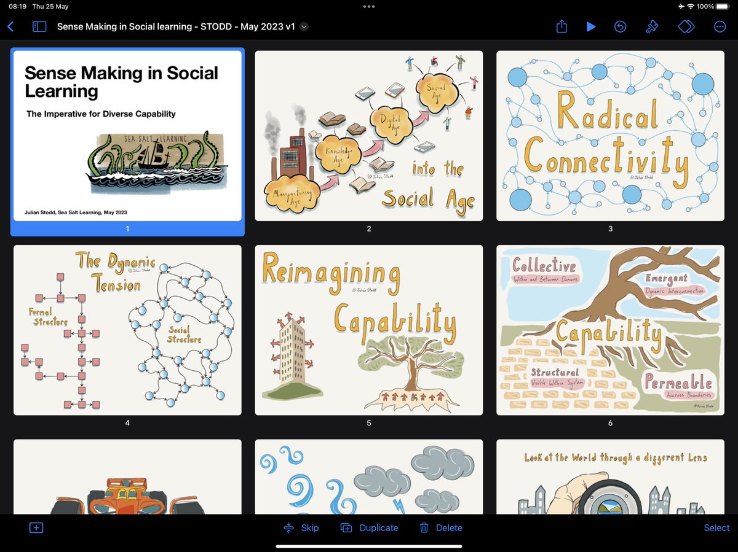
Task: Select slide 5 Reimagining Capability thumbnail
Action: coord(369,330)
